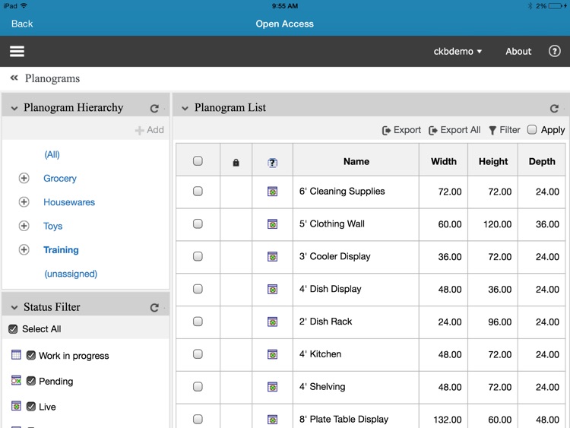
Task: Click live status icon for 4' Dish Display
Action: coord(272,289)
